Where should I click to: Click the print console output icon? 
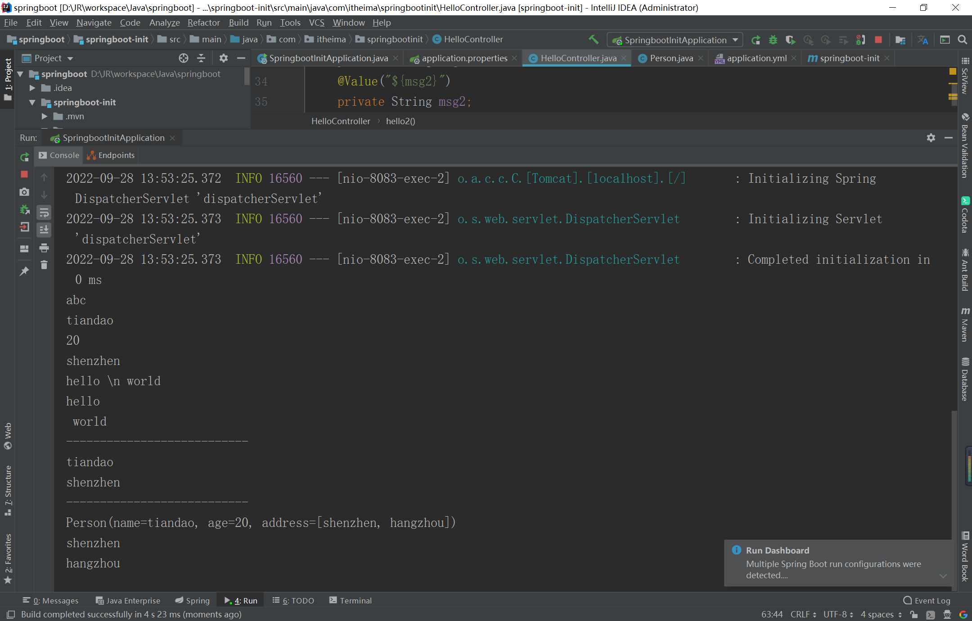click(x=44, y=247)
